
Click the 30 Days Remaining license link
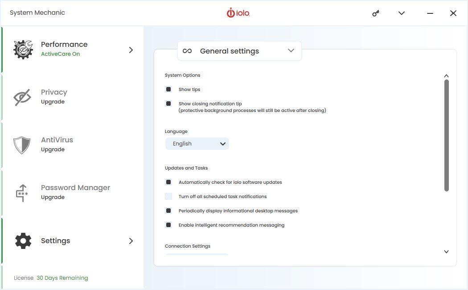coord(62,278)
